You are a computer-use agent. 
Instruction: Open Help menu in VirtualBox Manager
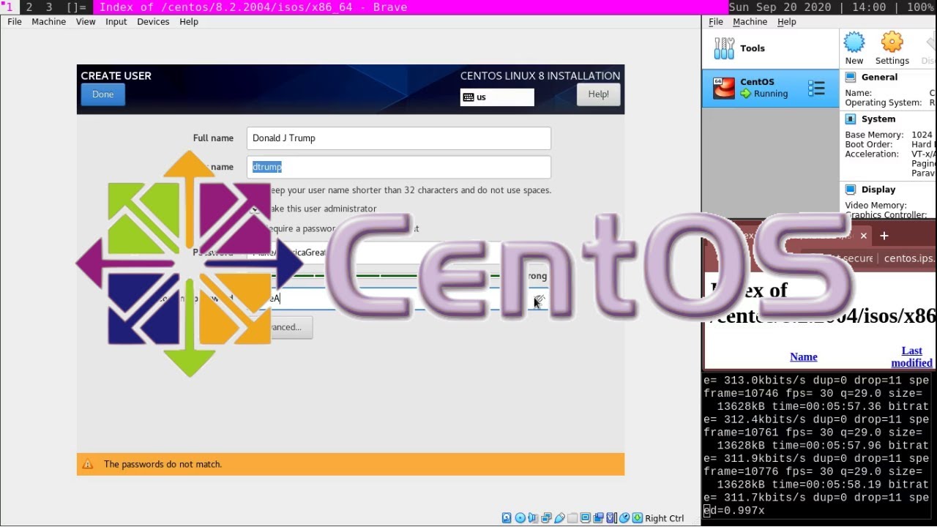pos(787,22)
